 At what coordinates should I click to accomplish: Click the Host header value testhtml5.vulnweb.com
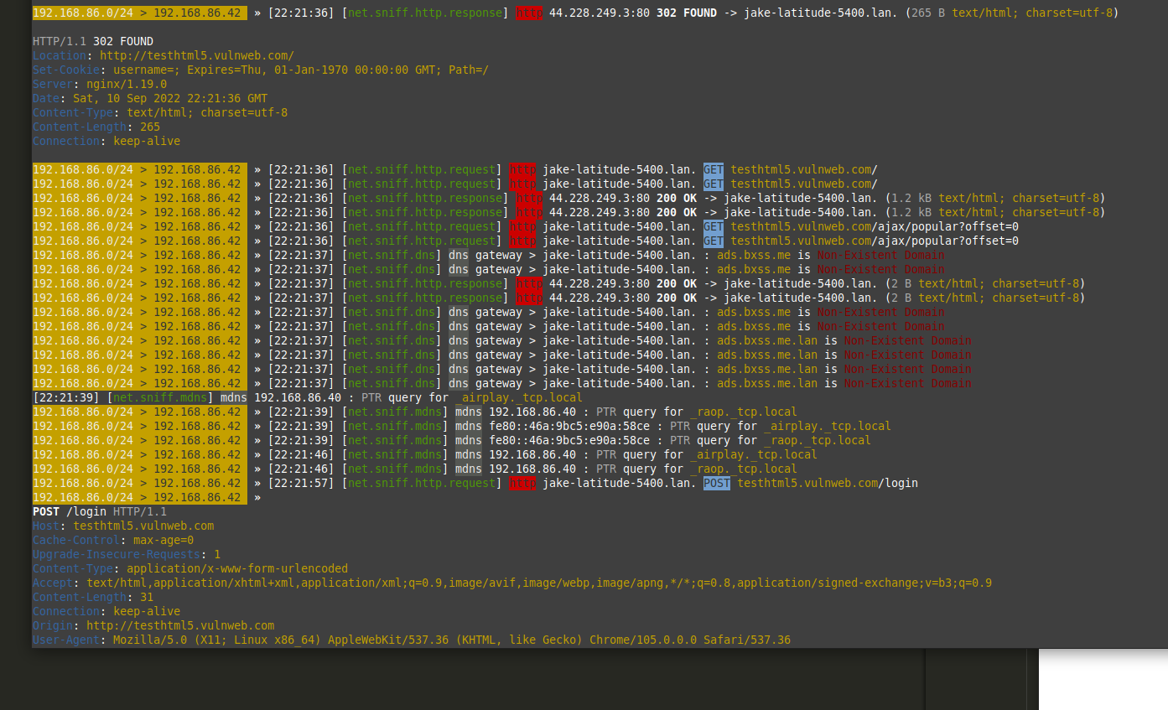tap(143, 526)
